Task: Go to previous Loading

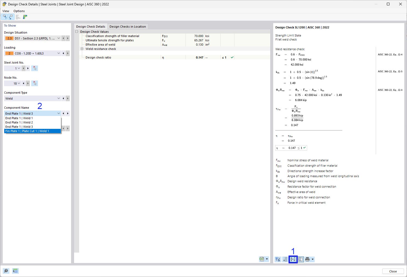Action: pos(64,53)
